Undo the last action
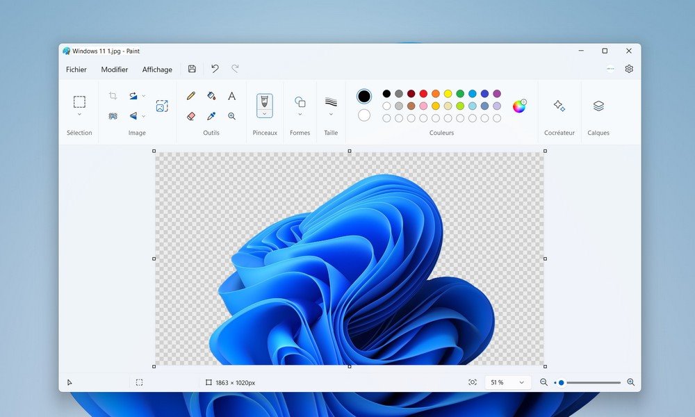This screenshot has width=695, height=417. coord(215,69)
